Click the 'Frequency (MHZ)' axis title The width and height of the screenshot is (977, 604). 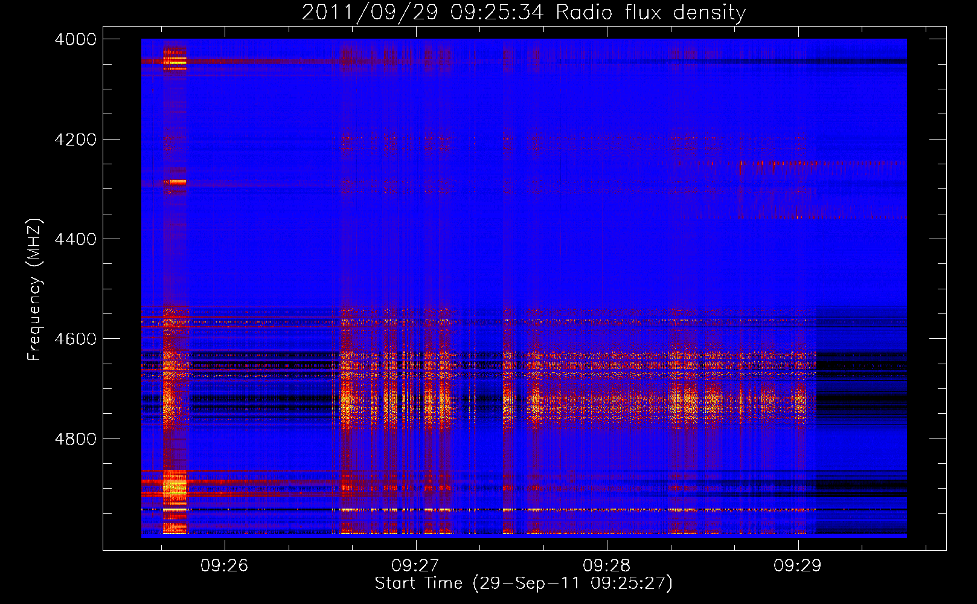[34, 290]
